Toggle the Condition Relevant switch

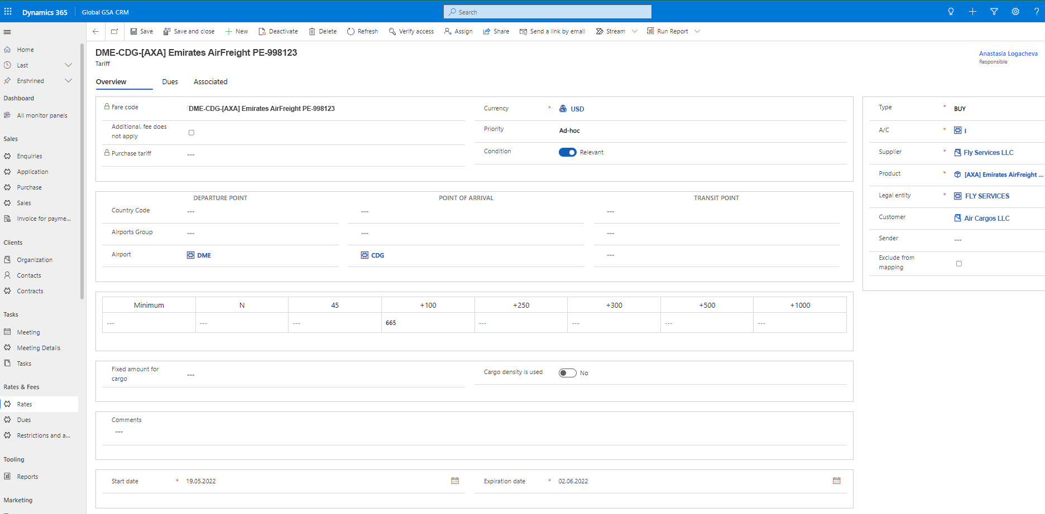point(567,152)
